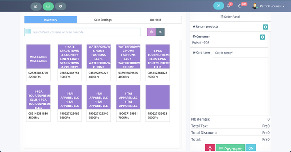Viewport: 291px width, 152px height.
Task: Select the MISS ELAINE product tile
Action: 38,63
